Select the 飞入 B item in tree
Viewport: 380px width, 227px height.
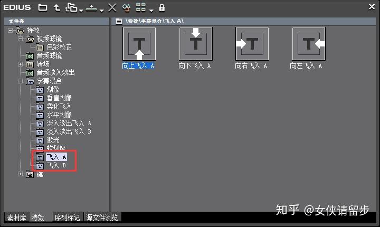click(x=56, y=165)
